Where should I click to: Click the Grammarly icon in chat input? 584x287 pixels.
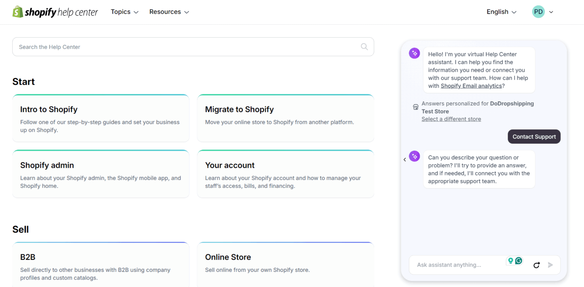point(519,261)
